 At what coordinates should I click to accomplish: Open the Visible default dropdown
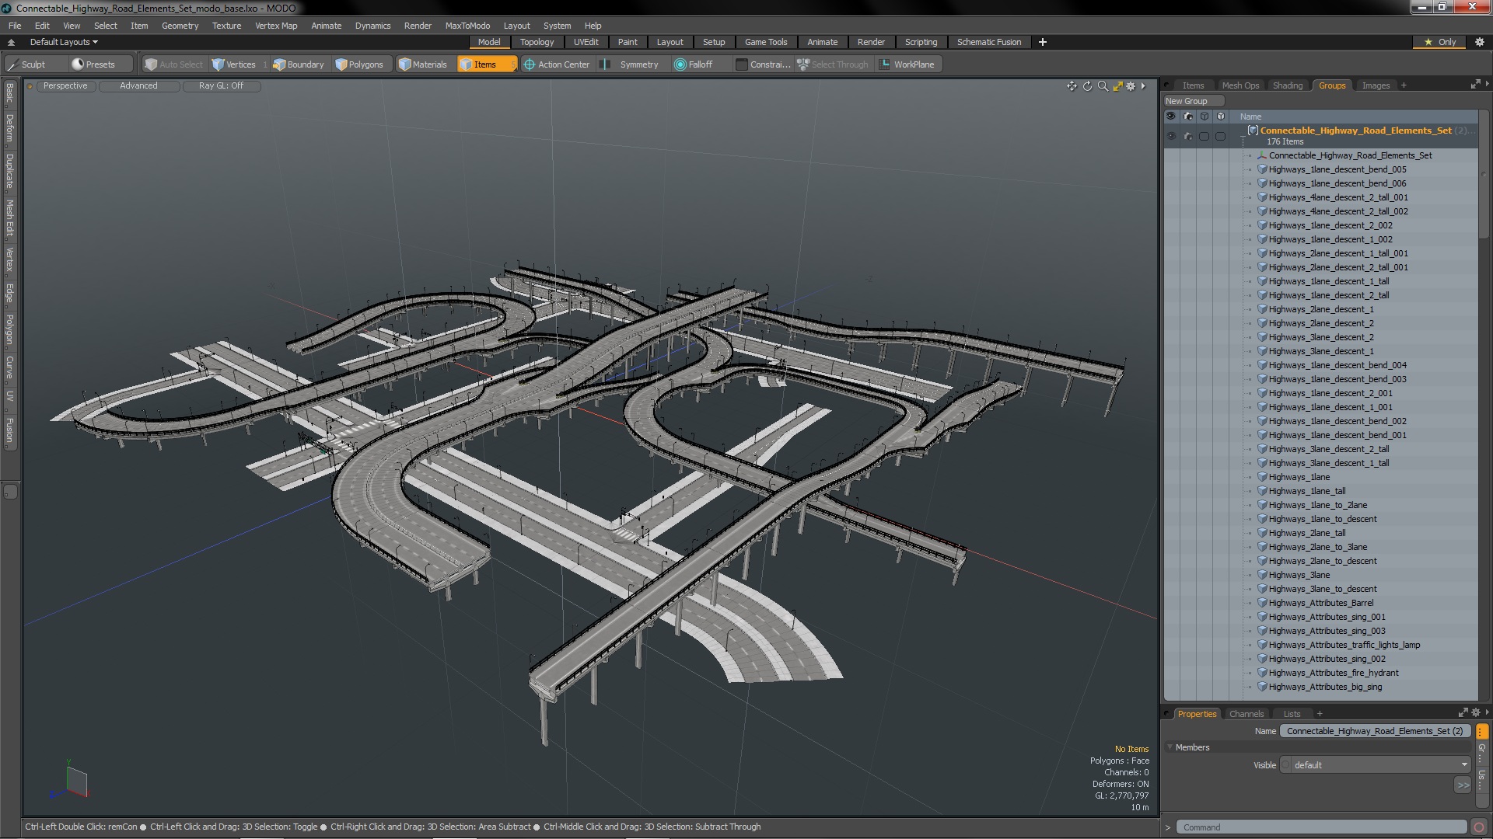click(x=1380, y=765)
